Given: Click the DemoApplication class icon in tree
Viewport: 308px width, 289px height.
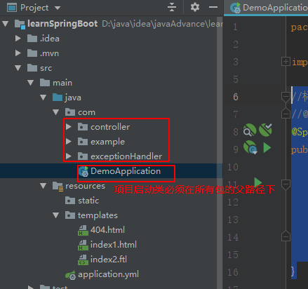Looking at the screenshot, I should click(83, 171).
